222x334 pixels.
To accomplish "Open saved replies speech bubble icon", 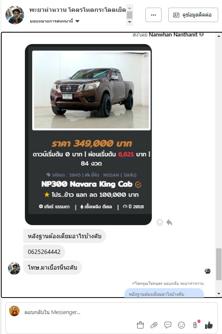I will [x=167, y=325].
